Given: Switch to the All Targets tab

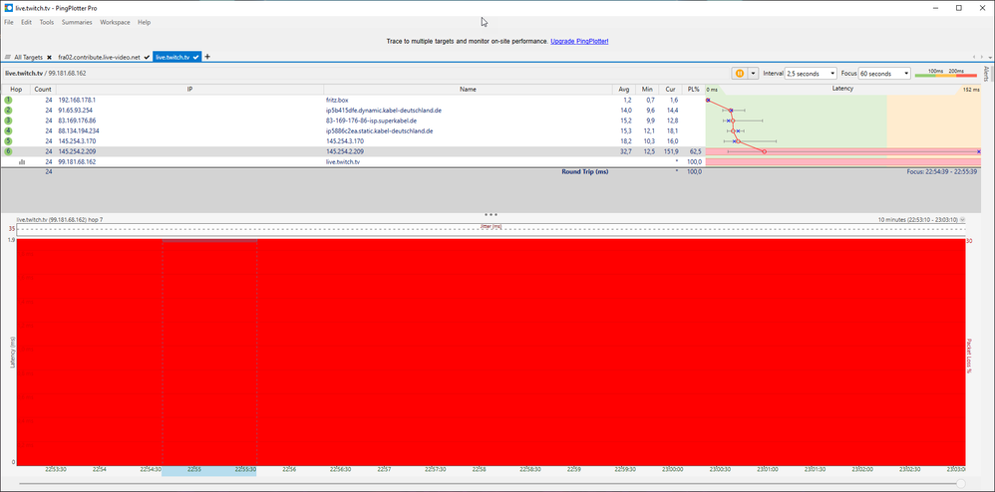Looking at the screenshot, I should click(x=28, y=57).
